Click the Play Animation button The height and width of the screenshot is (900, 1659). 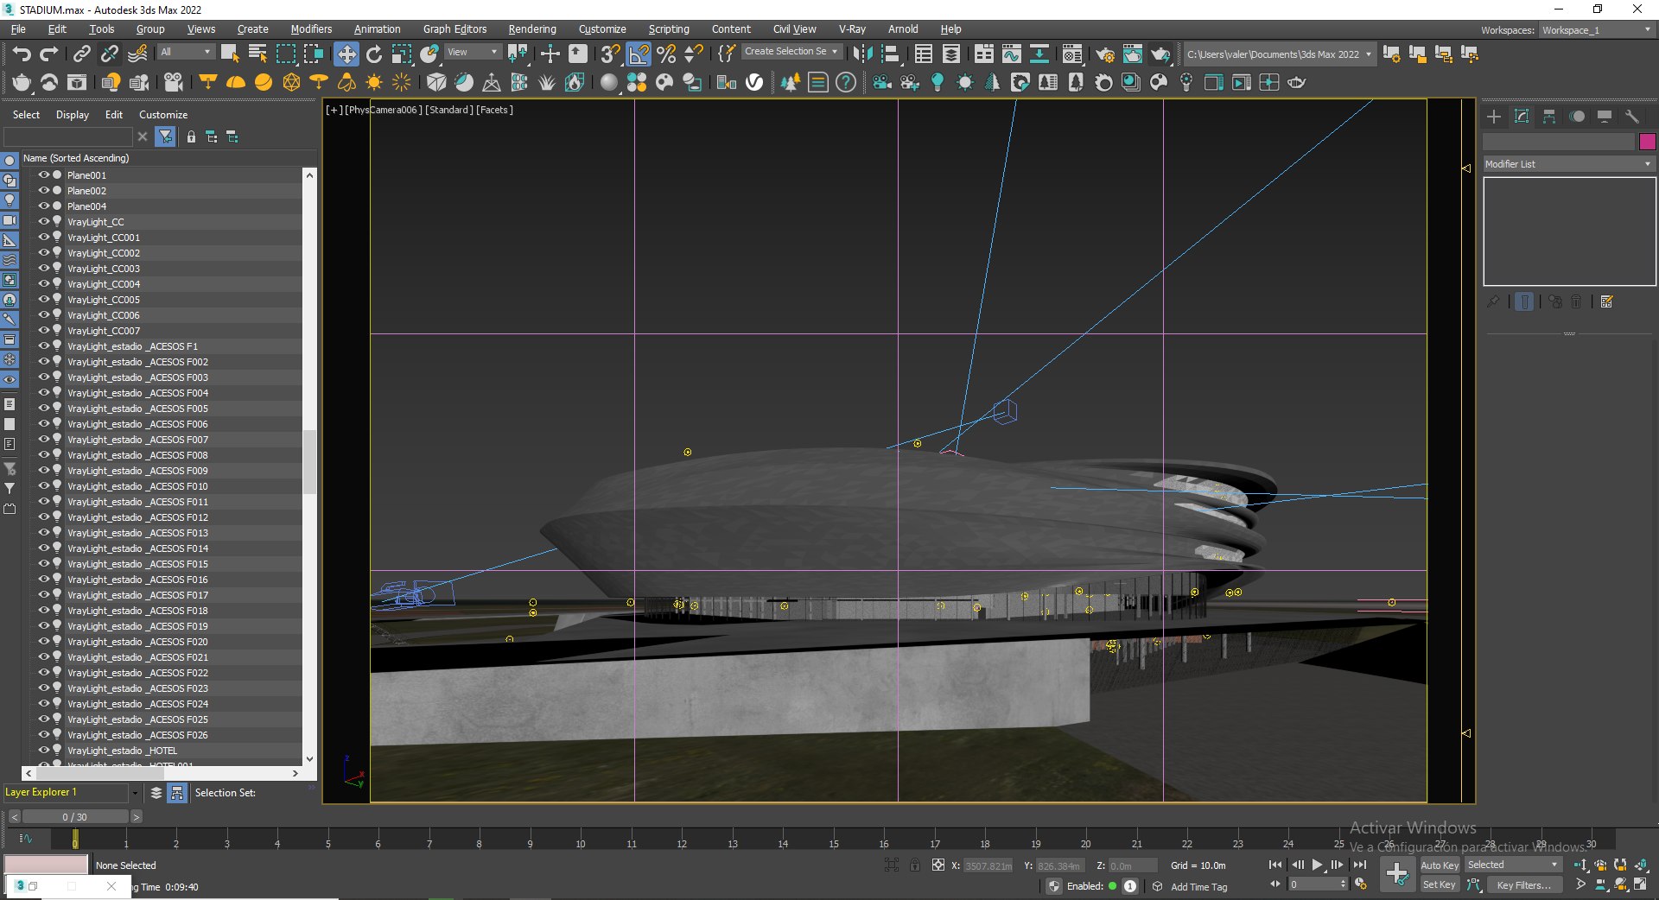(1317, 865)
